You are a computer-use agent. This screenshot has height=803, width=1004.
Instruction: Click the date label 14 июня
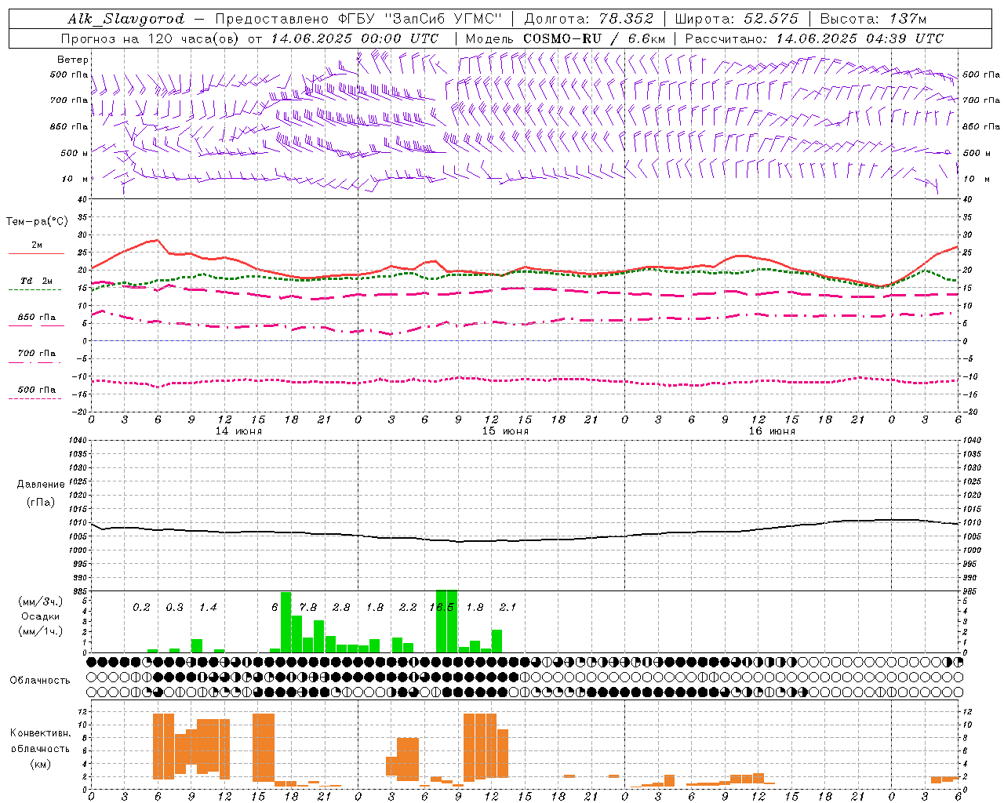click(238, 431)
